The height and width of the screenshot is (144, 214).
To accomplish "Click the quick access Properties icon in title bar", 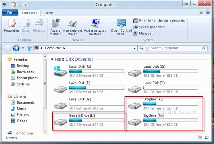I will tap(14, 5).
